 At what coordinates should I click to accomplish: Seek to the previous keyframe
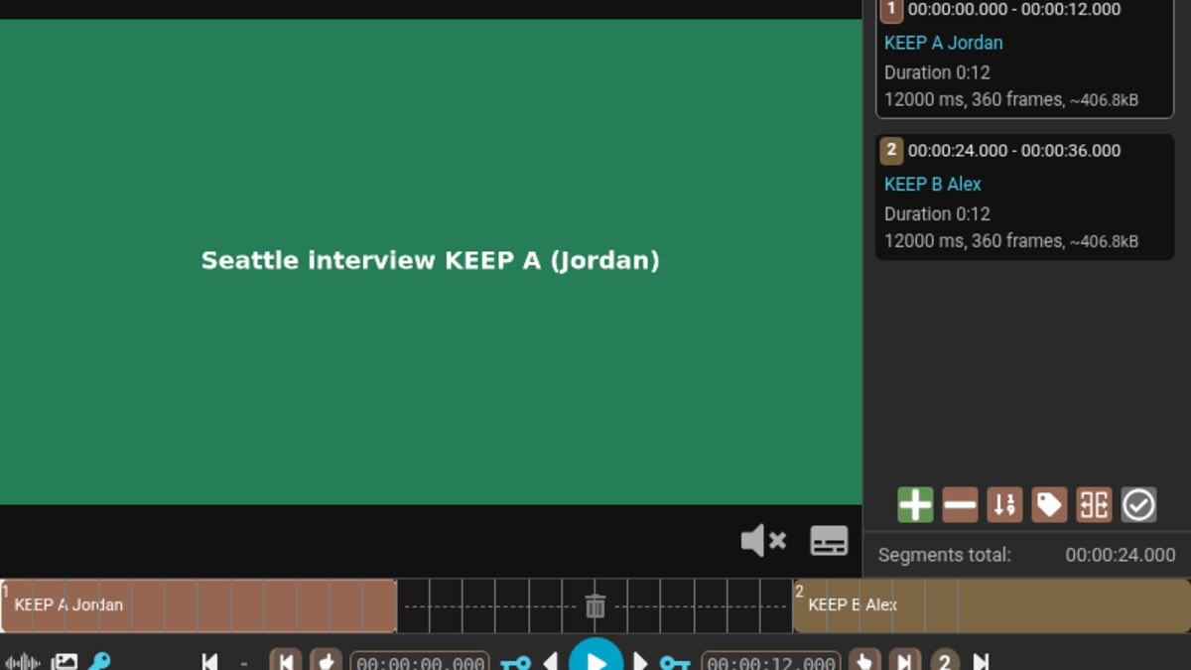click(515, 663)
